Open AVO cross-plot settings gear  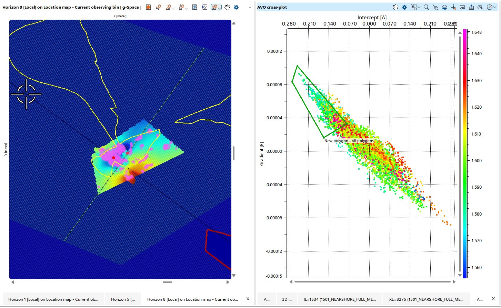404,7
